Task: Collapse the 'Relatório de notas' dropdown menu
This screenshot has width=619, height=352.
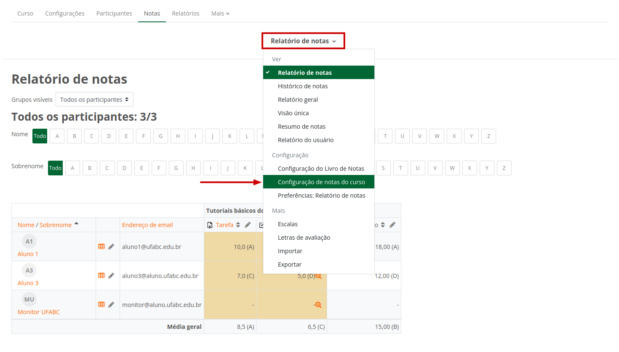Action: click(x=303, y=41)
